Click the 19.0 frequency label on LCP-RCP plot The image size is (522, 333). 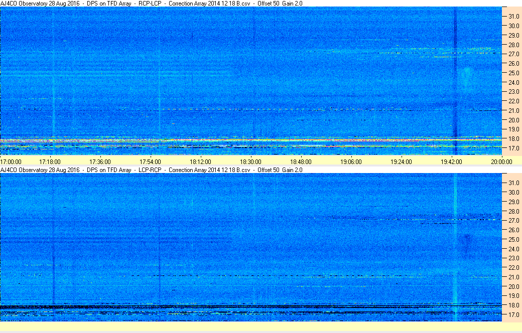click(513, 296)
